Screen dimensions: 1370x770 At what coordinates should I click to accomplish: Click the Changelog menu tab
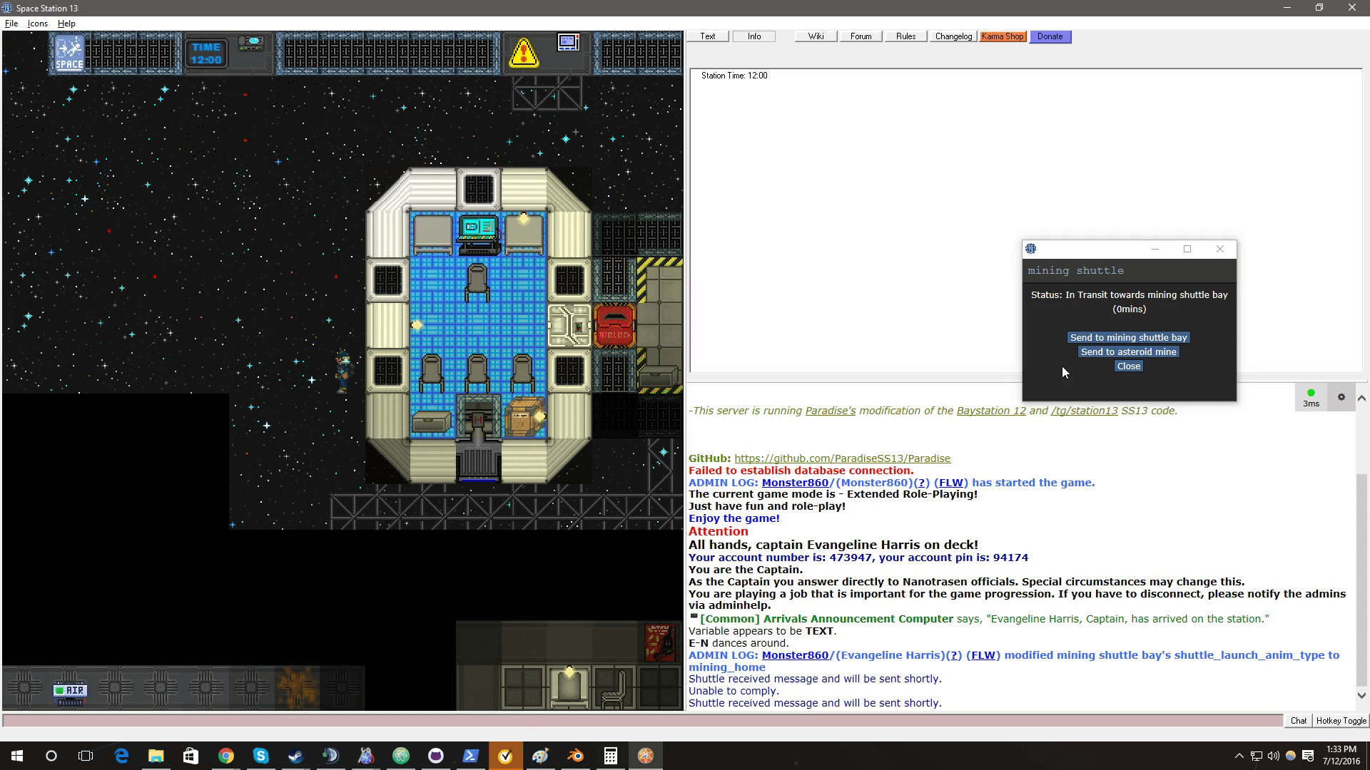pyautogui.click(x=953, y=36)
